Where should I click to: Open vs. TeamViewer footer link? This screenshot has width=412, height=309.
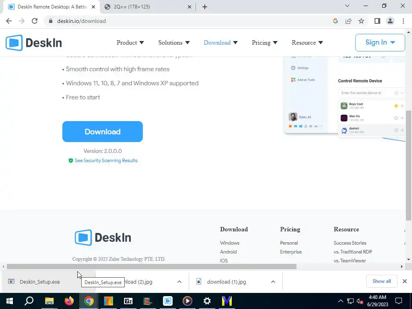350,261
